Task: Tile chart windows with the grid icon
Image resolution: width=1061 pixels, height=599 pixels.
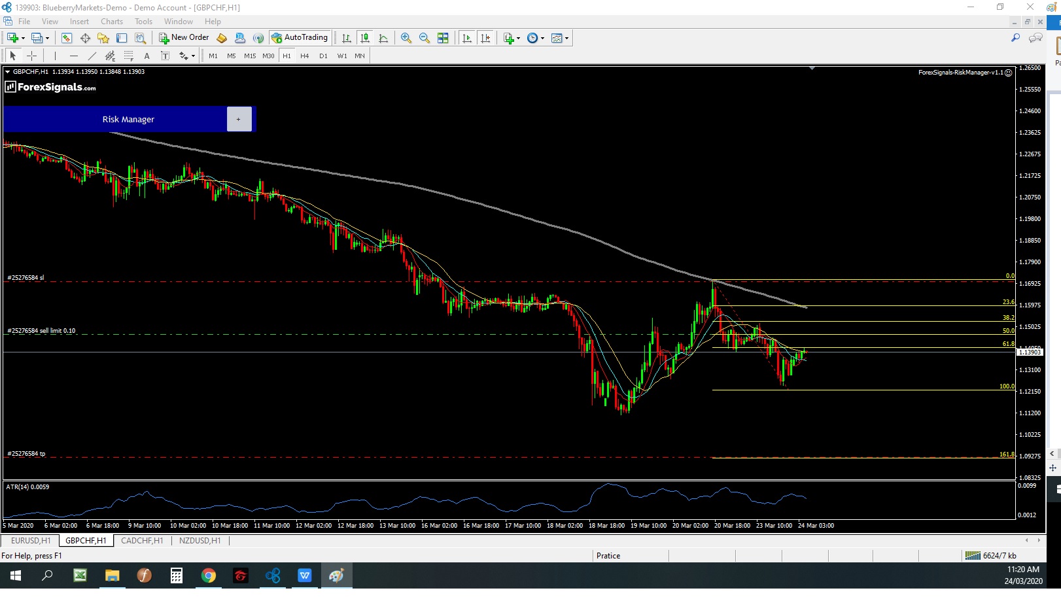Action: pyautogui.click(x=443, y=38)
